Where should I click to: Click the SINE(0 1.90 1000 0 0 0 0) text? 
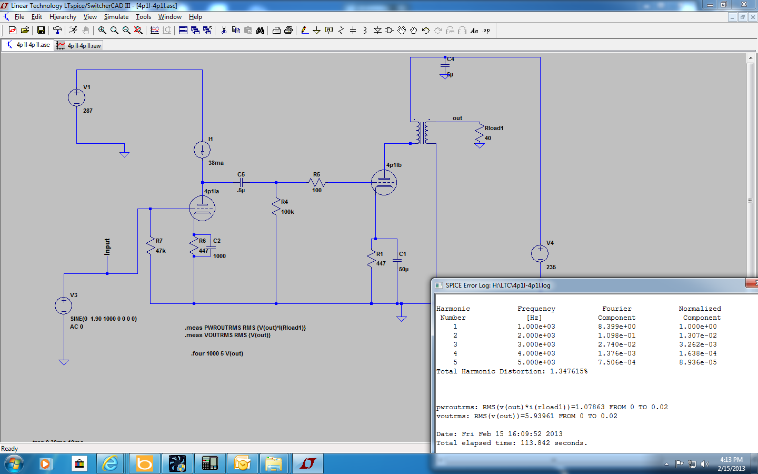pyautogui.click(x=104, y=319)
